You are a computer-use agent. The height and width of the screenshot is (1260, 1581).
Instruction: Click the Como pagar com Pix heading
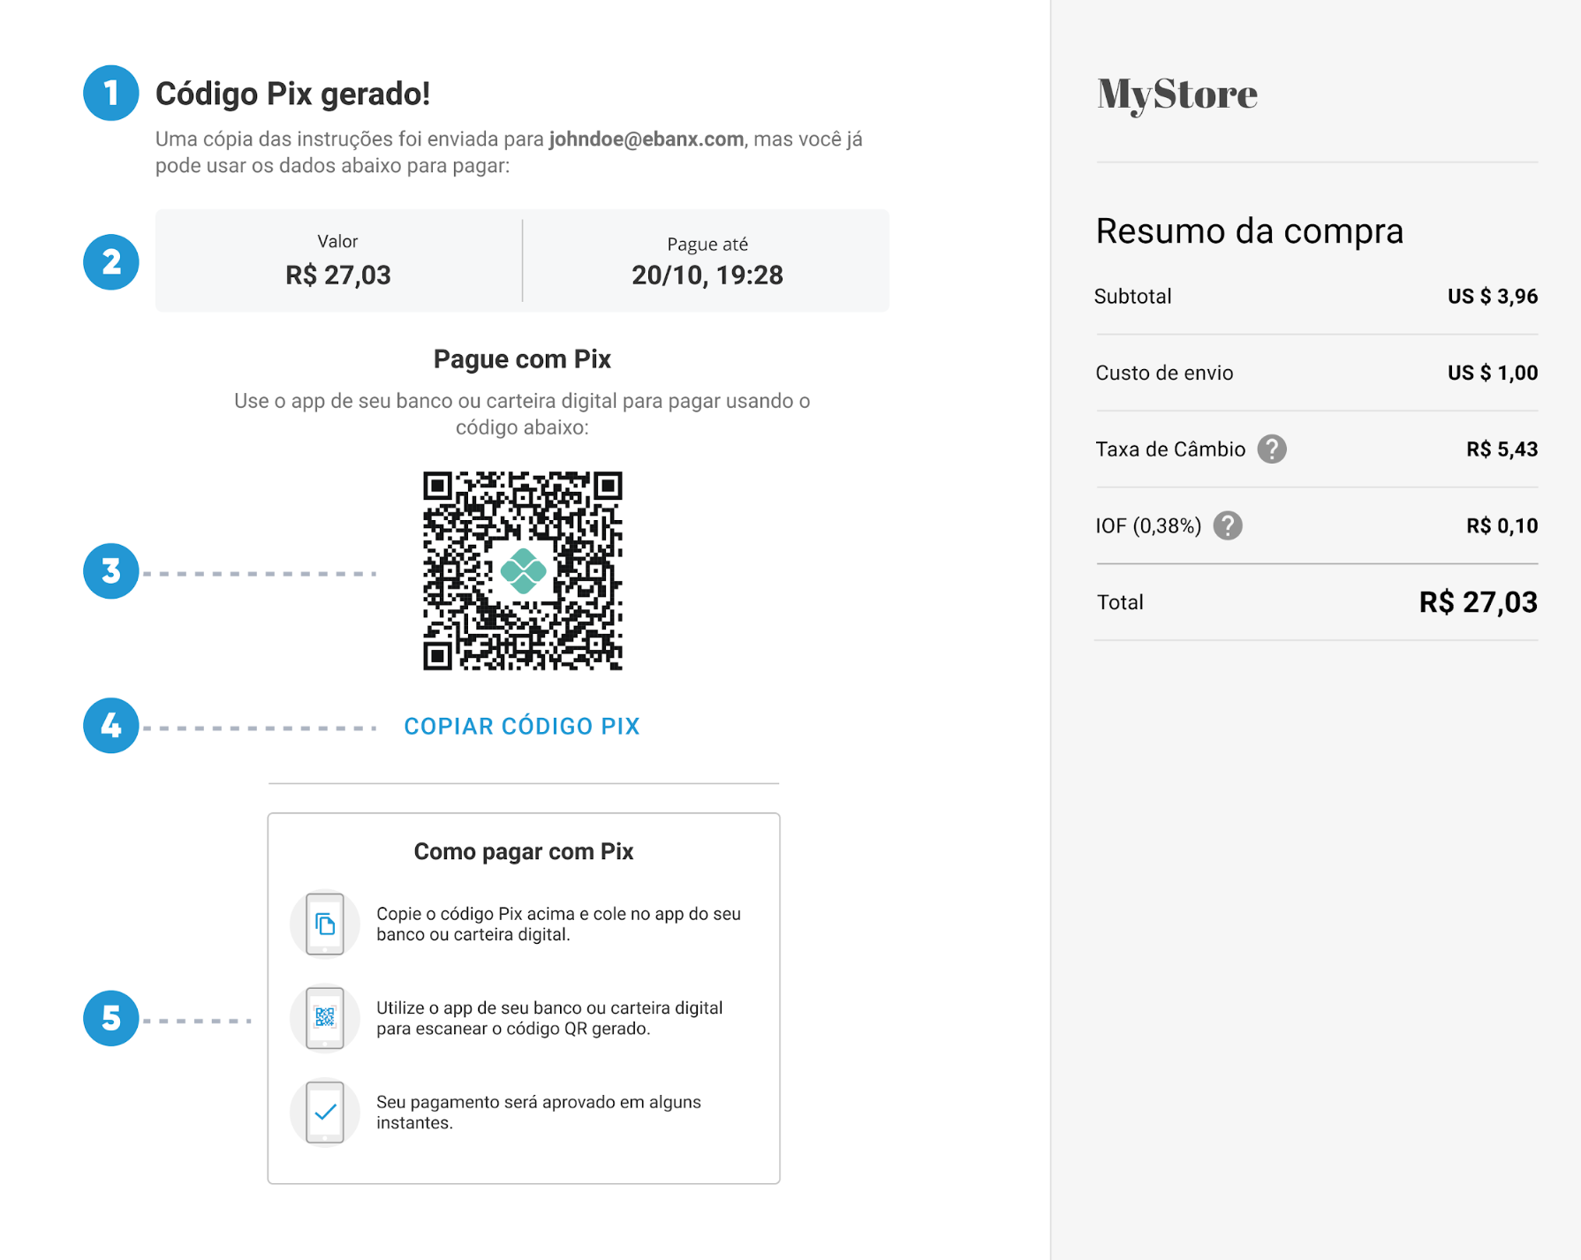[x=523, y=851]
